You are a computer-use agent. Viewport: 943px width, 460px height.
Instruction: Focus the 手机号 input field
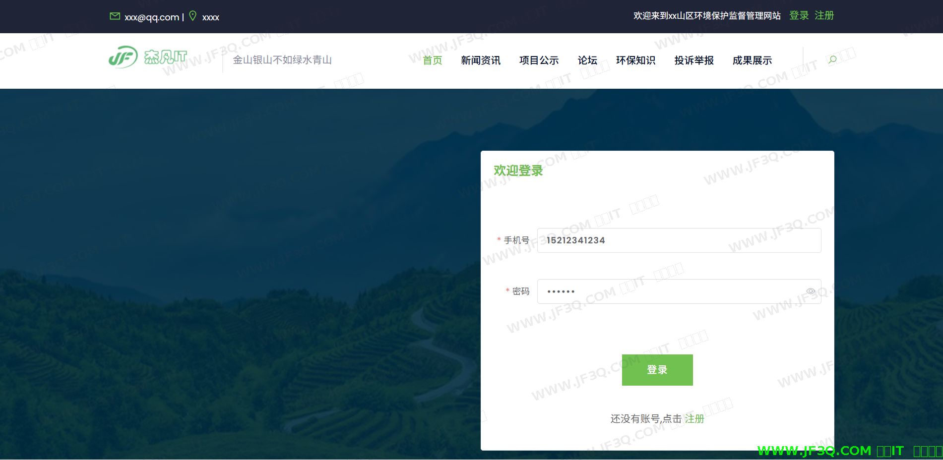point(679,240)
